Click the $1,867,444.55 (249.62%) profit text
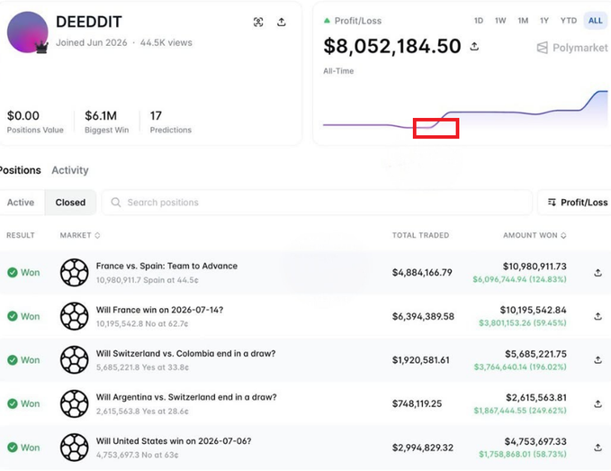 click(x=520, y=410)
